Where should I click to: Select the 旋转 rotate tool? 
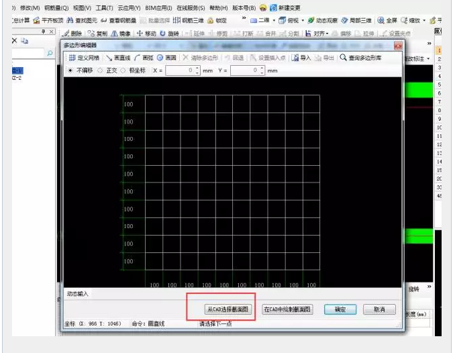click(169, 34)
